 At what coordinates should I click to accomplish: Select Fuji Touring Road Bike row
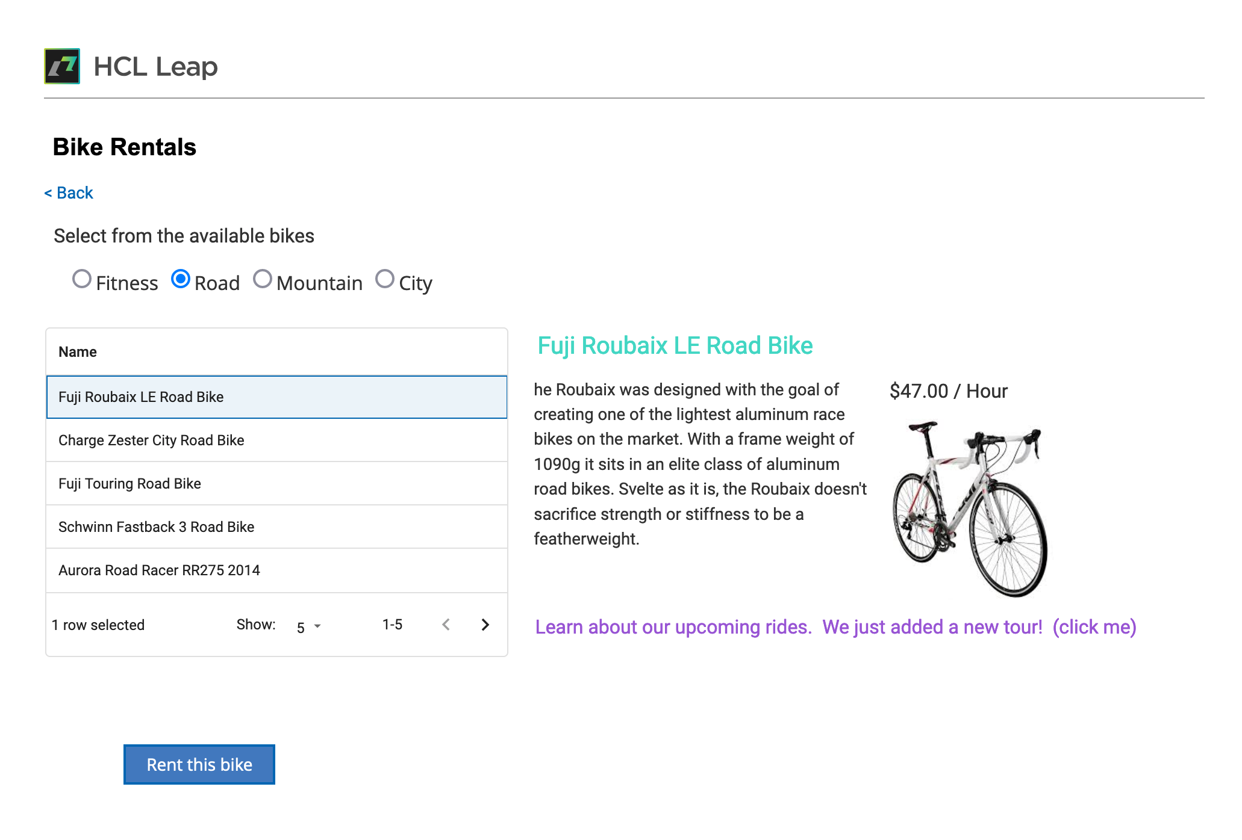pos(276,484)
